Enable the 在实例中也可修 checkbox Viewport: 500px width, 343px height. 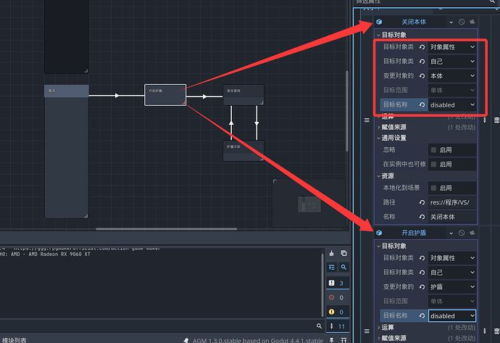click(x=433, y=165)
